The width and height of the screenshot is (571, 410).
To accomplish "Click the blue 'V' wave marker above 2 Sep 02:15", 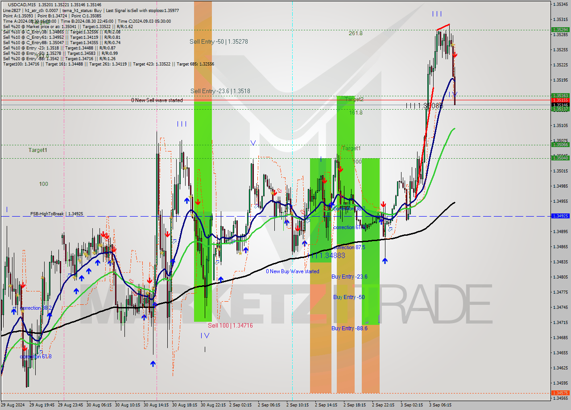I will tap(253, 143).
